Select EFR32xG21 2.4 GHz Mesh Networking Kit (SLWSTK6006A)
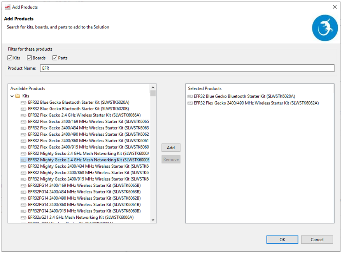Viewport: 342px width, 253px height. (x=81, y=218)
